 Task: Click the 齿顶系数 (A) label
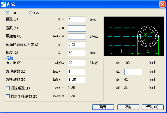15,71
